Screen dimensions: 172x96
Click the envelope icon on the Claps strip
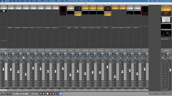(x=70, y=58)
